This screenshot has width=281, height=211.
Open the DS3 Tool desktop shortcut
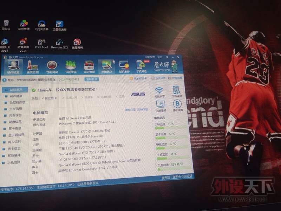(41, 44)
